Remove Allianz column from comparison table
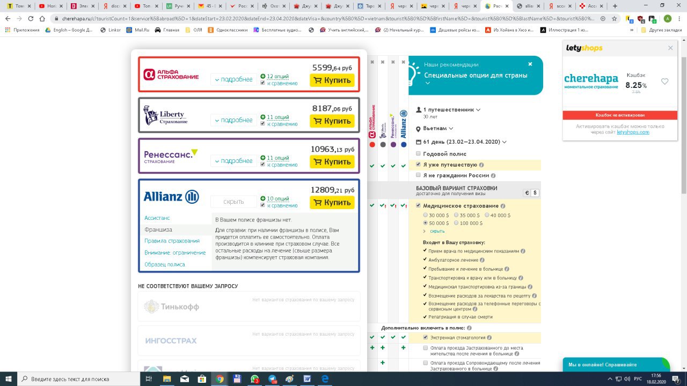 point(403,62)
